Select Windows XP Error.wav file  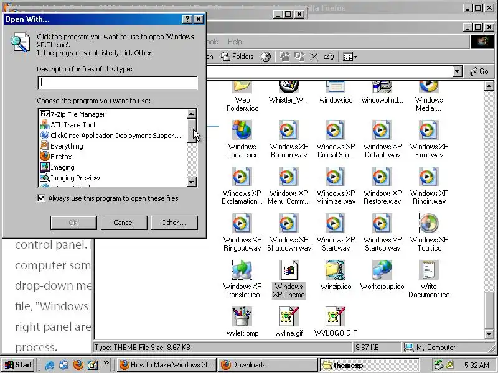click(429, 139)
